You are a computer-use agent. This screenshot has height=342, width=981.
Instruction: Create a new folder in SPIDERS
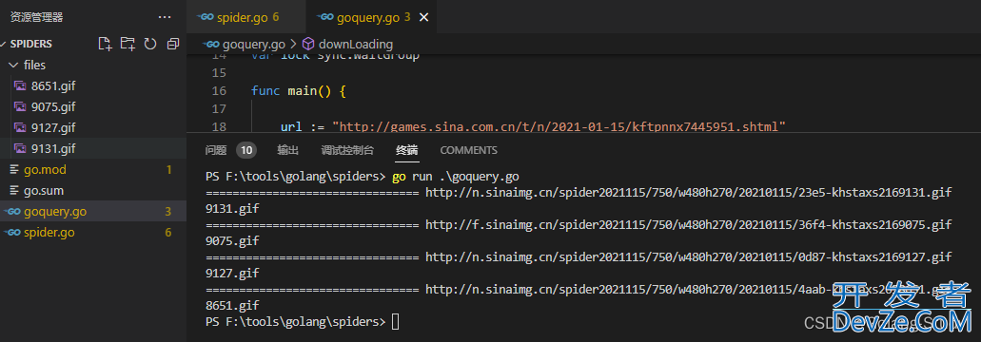[128, 44]
